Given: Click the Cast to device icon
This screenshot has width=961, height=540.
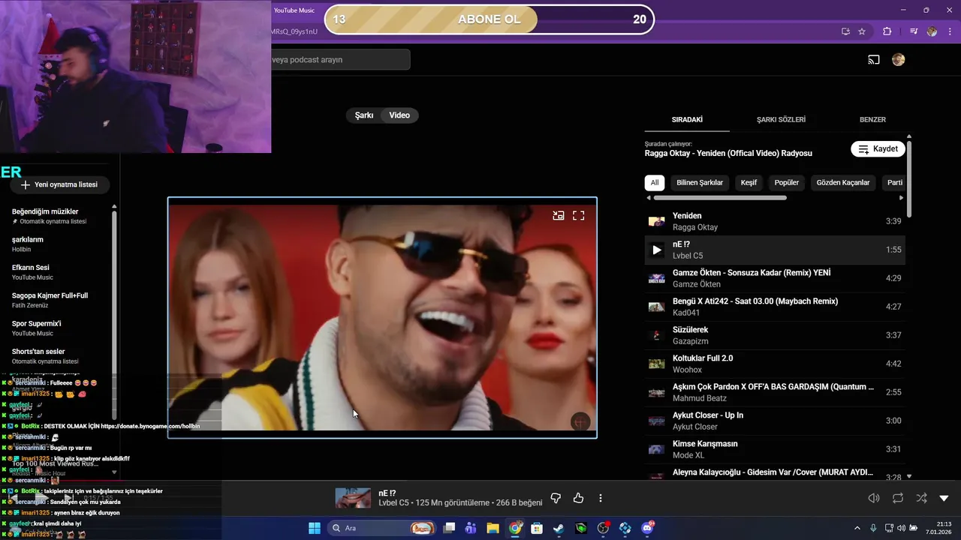Looking at the screenshot, I should click(873, 60).
